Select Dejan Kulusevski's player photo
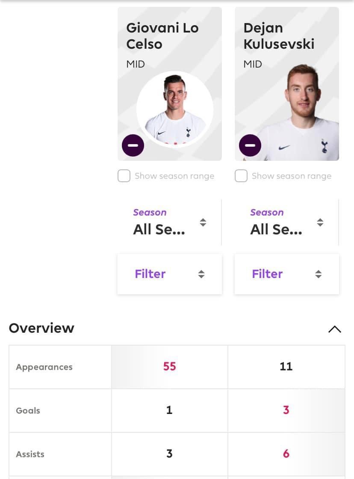Screen dimensions: 354x479 pos(298,112)
